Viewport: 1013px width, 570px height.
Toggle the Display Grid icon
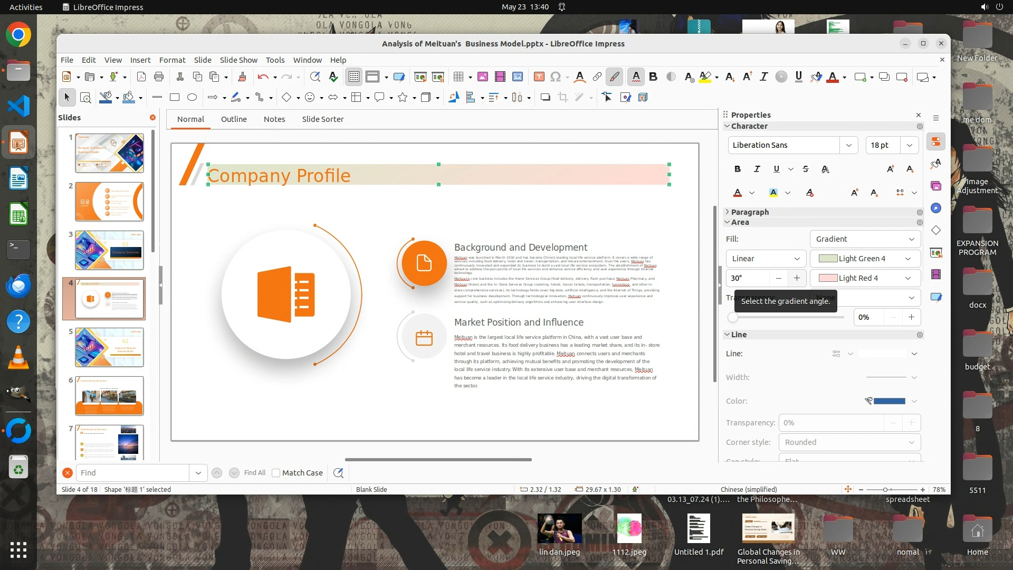pos(353,77)
